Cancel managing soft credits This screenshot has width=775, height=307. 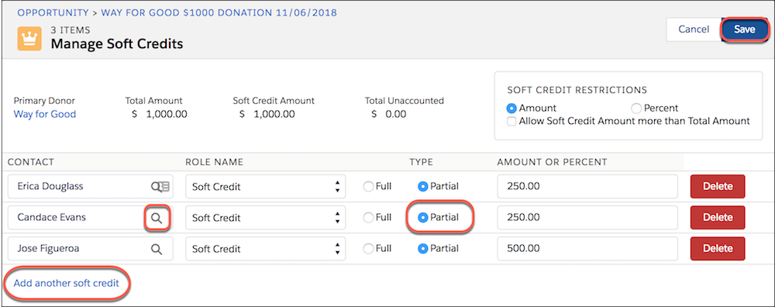(x=694, y=29)
